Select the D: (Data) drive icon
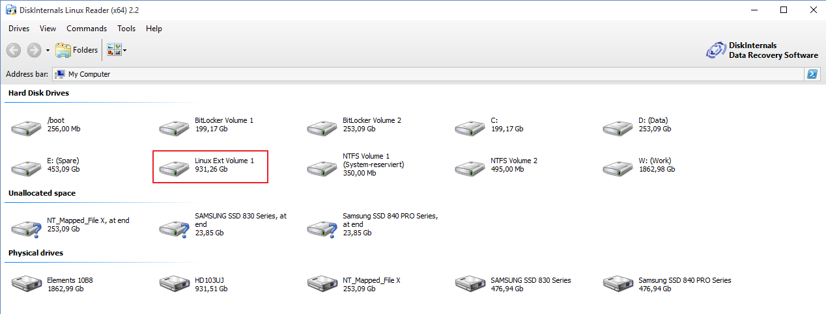This screenshot has height=314, width=826. point(618,127)
